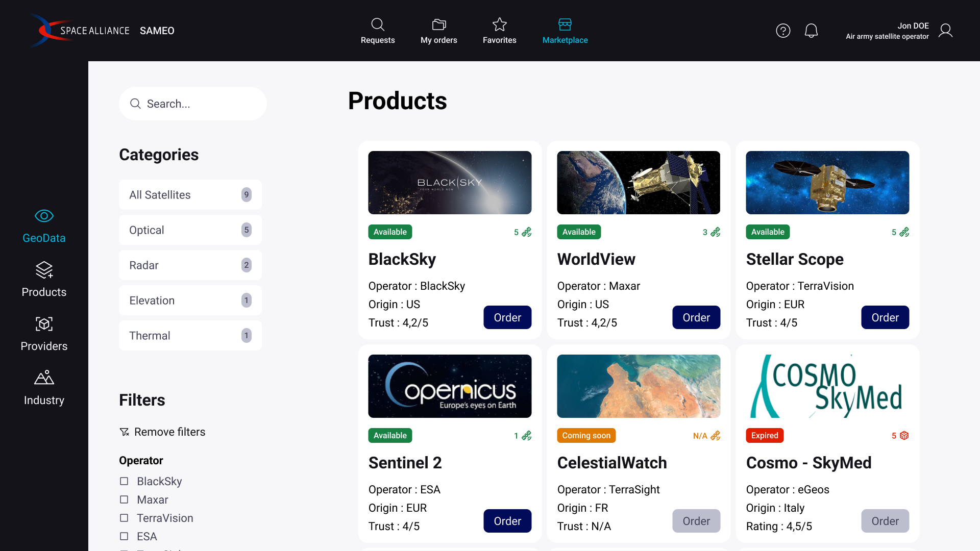
Task: Click the Expired badge
Action: (765, 436)
